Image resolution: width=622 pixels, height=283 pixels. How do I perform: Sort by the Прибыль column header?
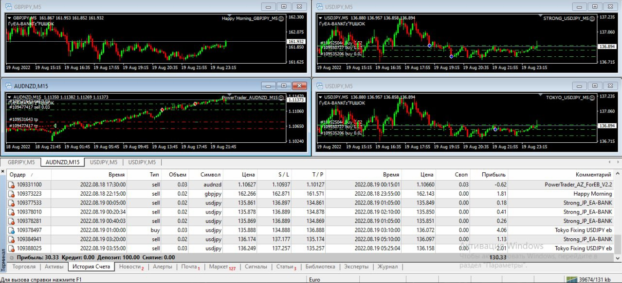490,175
